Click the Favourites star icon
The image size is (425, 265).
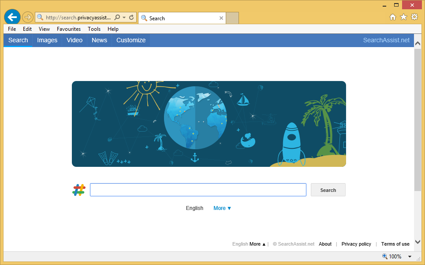(x=403, y=17)
